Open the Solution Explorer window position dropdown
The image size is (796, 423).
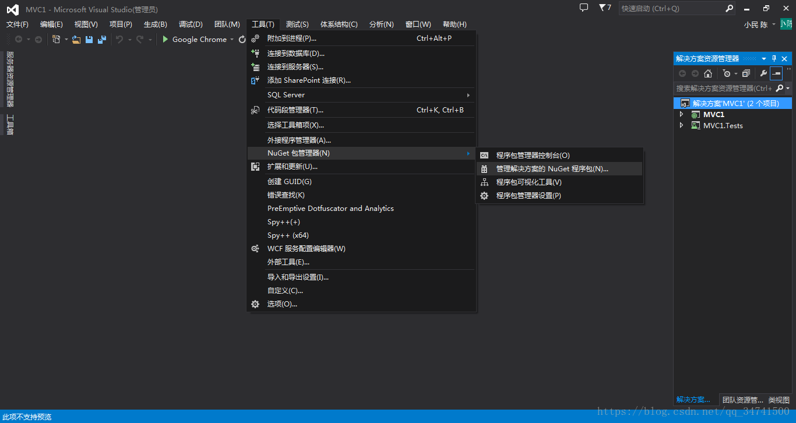tap(764, 59)
